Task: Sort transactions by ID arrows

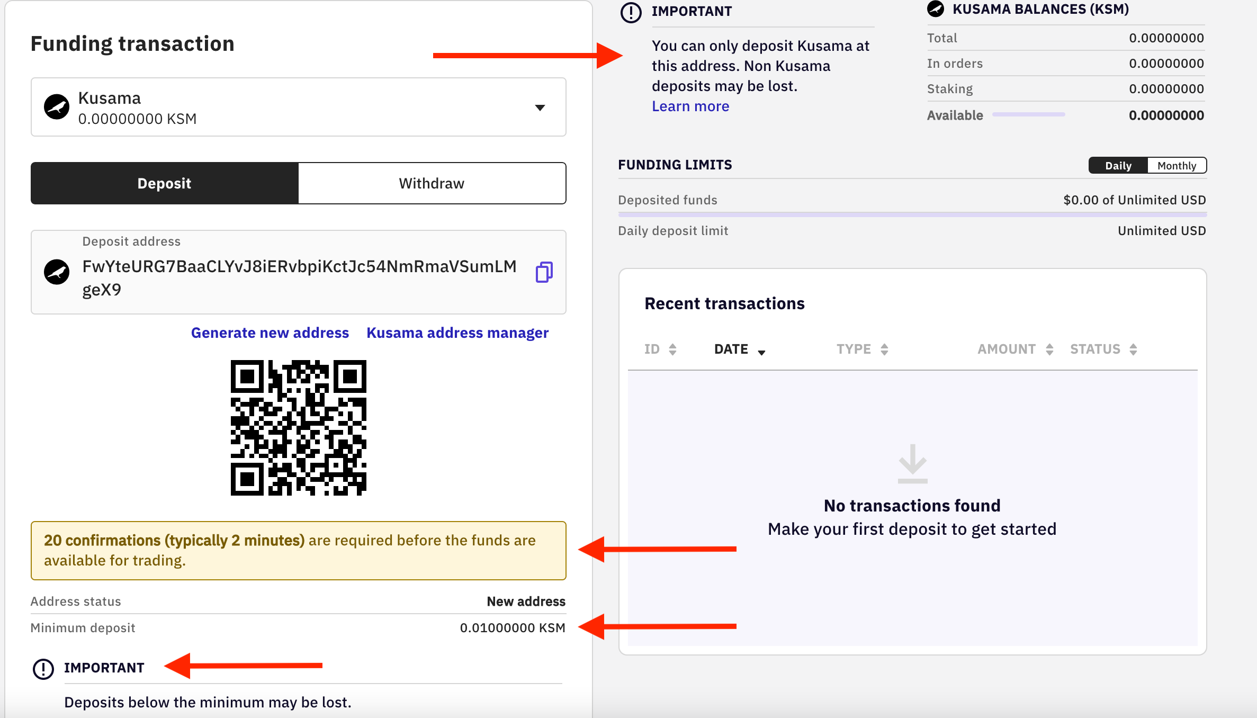Action: (672, 349)
